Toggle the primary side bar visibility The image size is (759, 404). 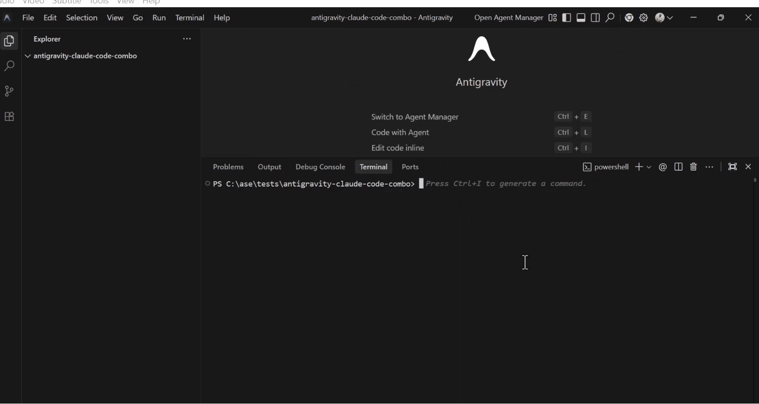pos(566,18)
